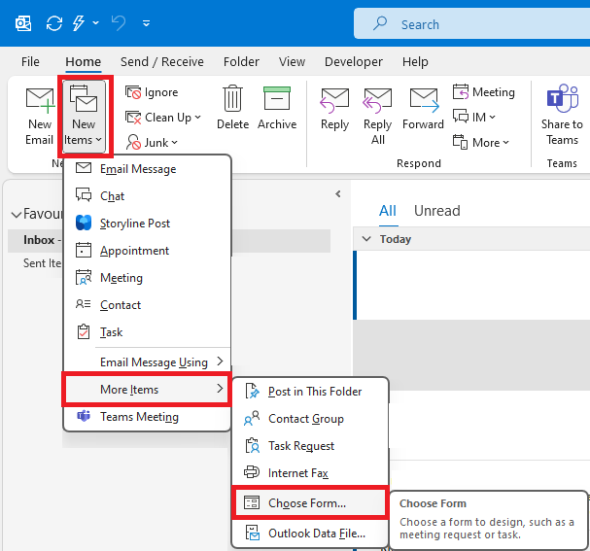Click the Outlook app icon
Image resolution: width=590 pixels, height=551 pixels.
tap(23, 23)
